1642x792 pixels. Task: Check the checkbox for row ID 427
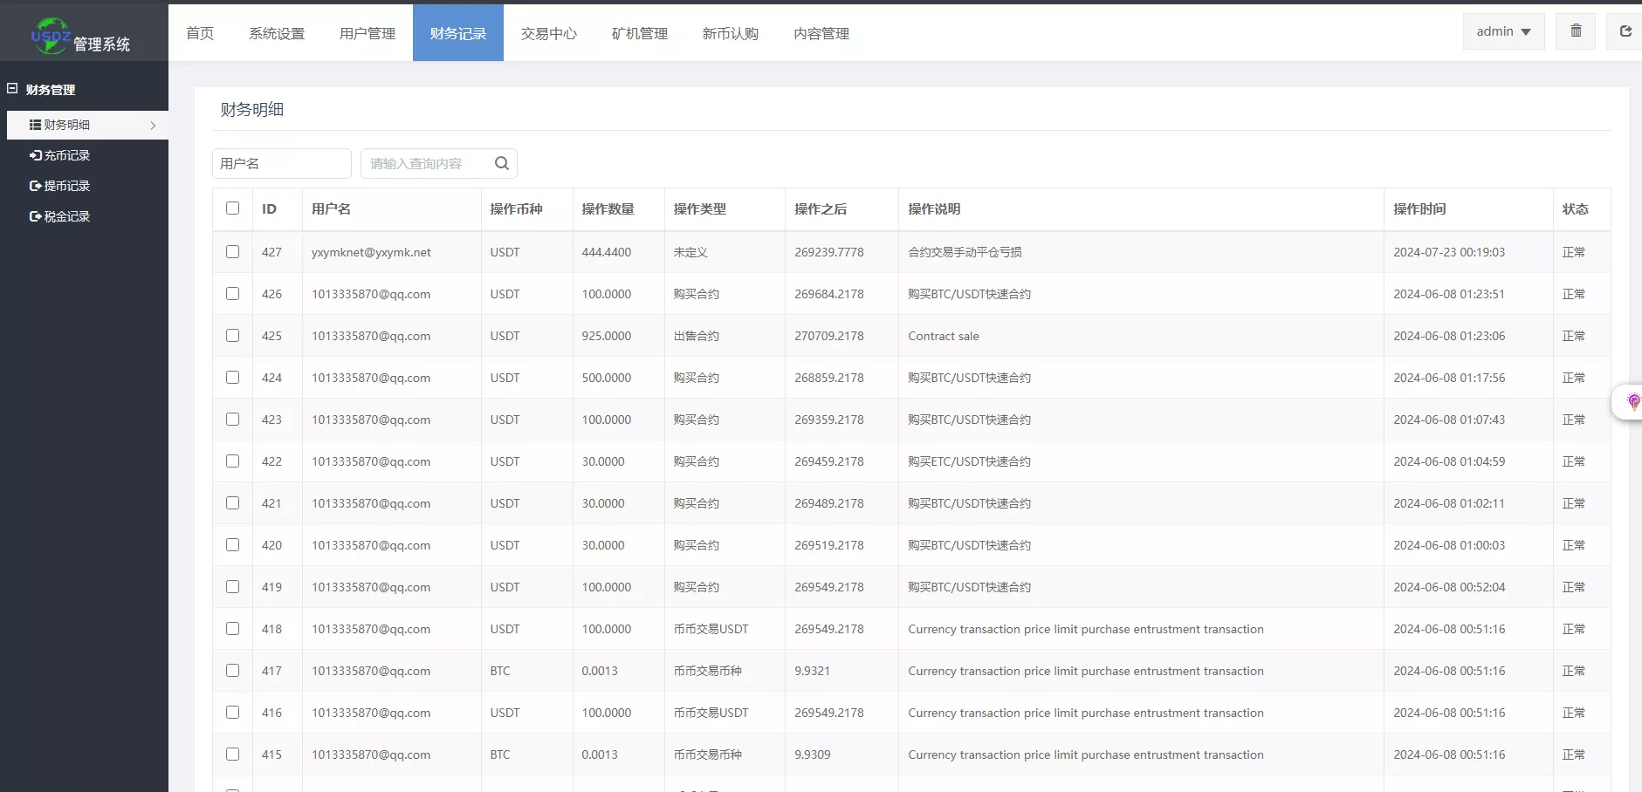(x=232, y=252)
